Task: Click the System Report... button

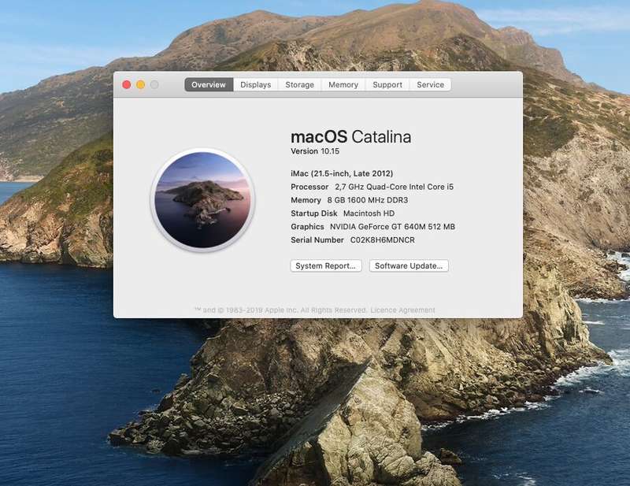Action: (x=326, y=265)
